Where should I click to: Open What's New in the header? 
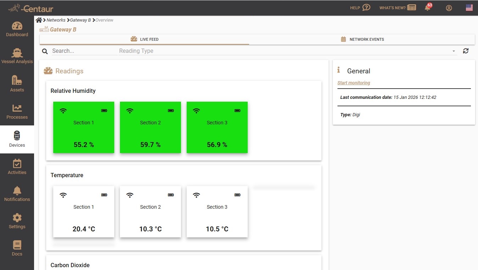pos(397,8)
